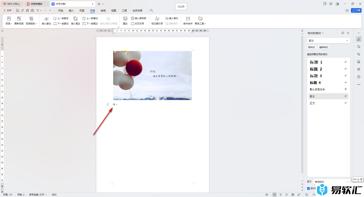This screenshot has width=364, height=197.
Task: Insert an endnote with 插入尾注
Action: click(x=76, y=21)
